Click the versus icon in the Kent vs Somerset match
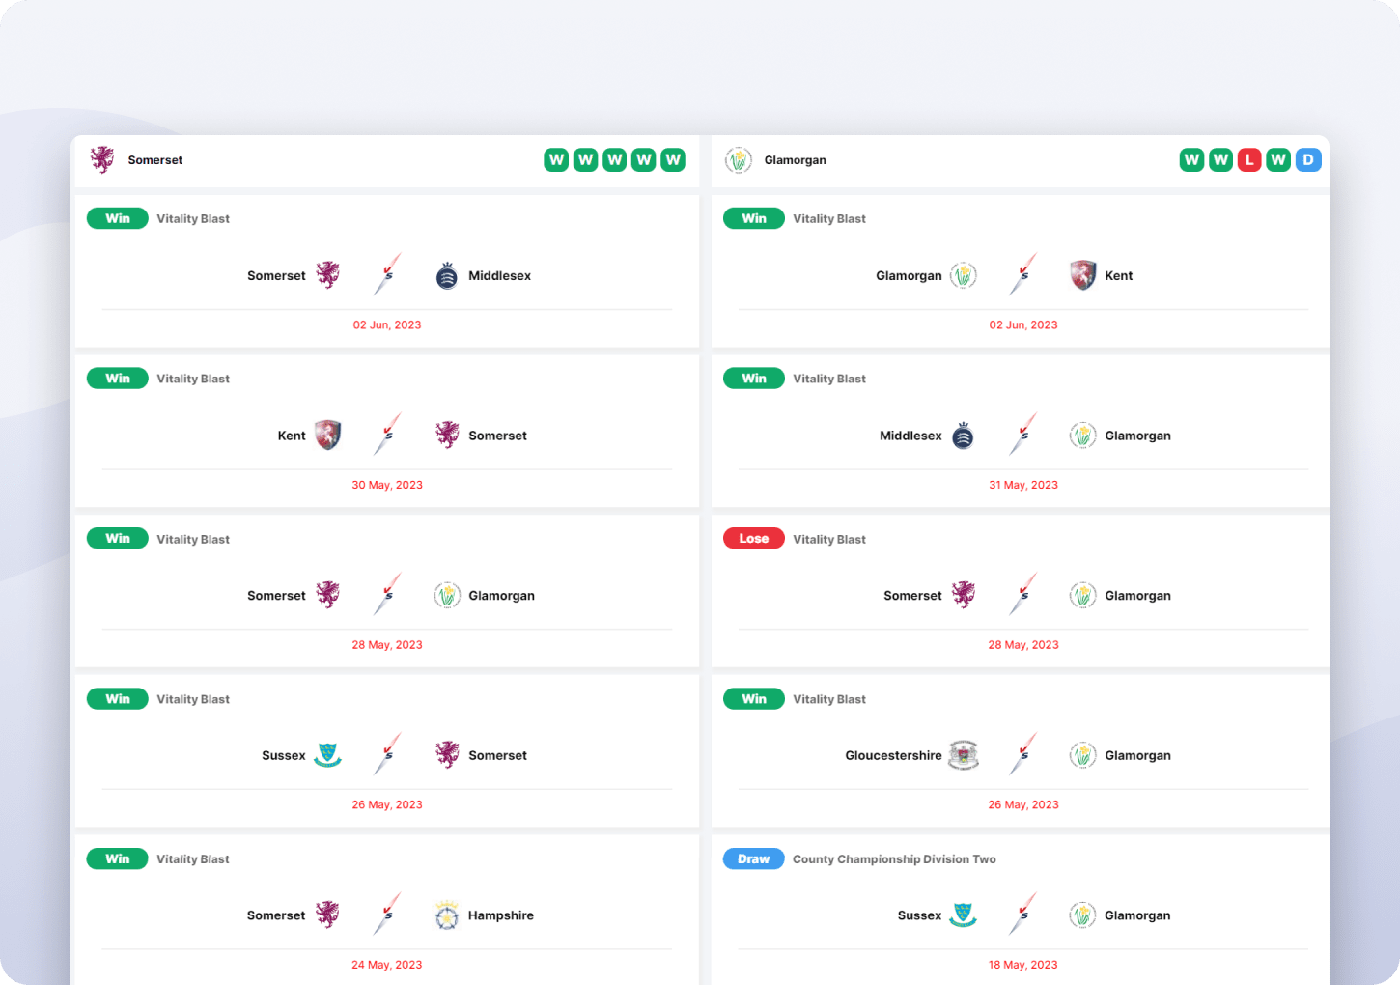Screen dimensions: 1400x985 pyautogui.click(x=387, y=436)
